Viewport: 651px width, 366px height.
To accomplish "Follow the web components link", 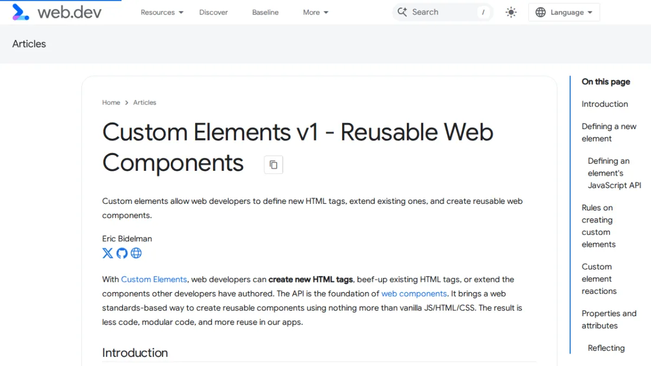I will 414,293.
